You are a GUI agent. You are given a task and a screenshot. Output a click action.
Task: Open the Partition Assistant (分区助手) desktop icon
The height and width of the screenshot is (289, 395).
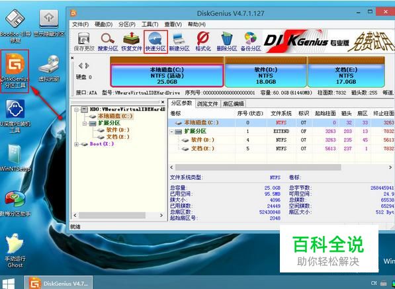[x=15, y=204]
